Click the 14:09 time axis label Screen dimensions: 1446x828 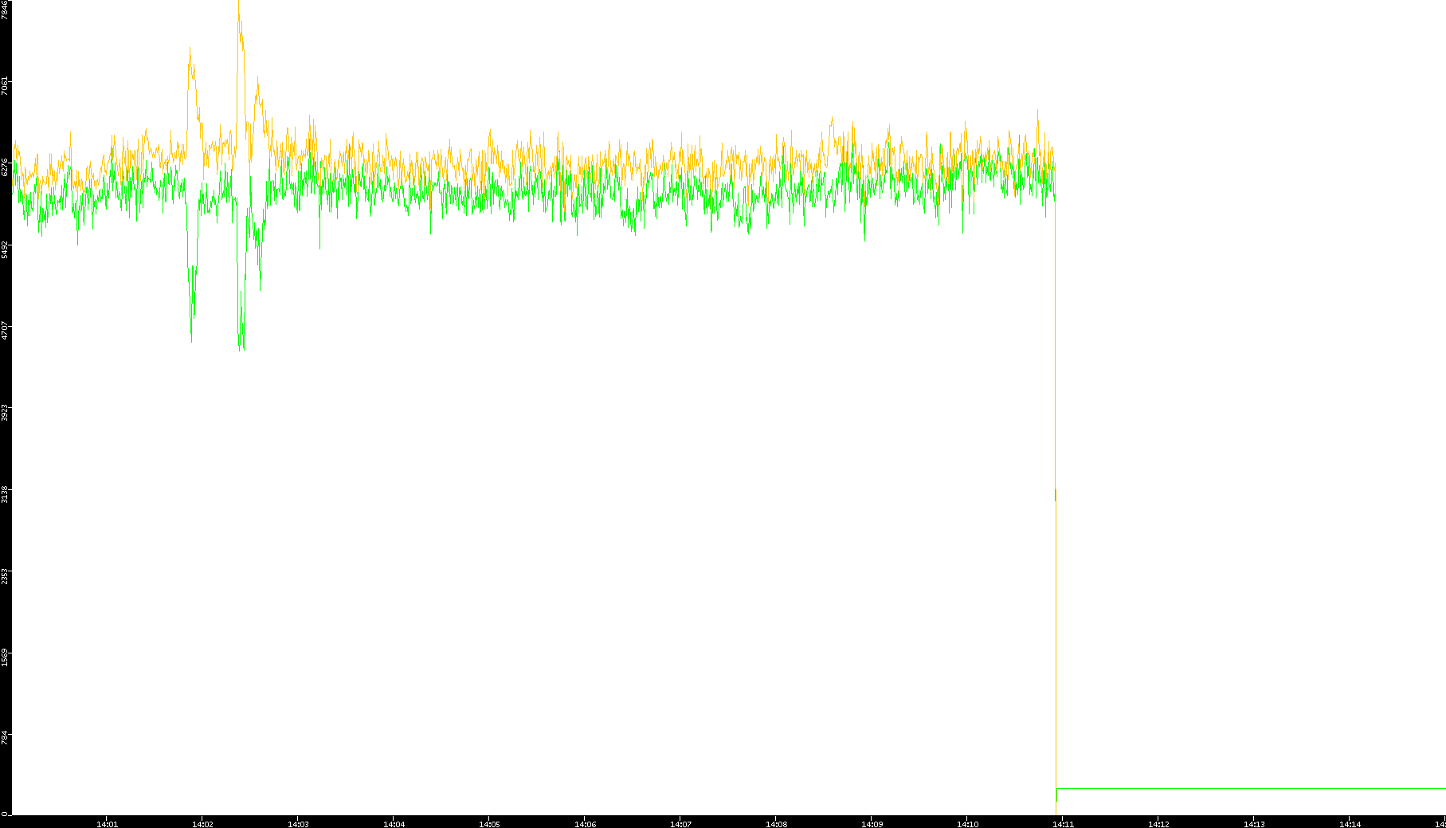point(872,824)
